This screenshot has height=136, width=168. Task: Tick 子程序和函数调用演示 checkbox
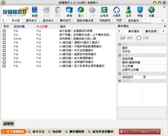point(4,46)
